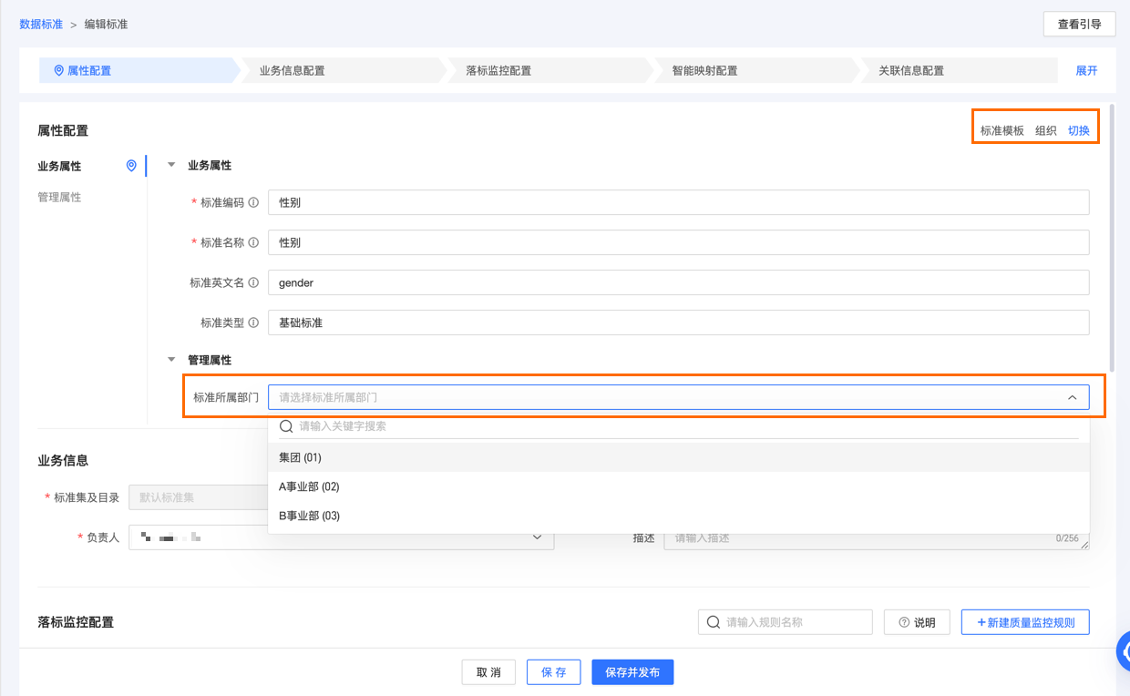Click 切换 template link
The height and width of the screenshot is (696, 1130).
[x=1079, y=130]
